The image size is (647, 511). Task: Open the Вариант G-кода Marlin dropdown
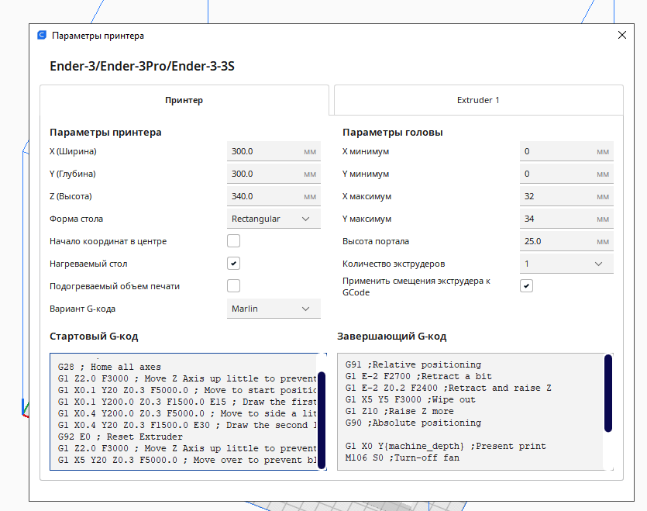[x=274, y=309]
